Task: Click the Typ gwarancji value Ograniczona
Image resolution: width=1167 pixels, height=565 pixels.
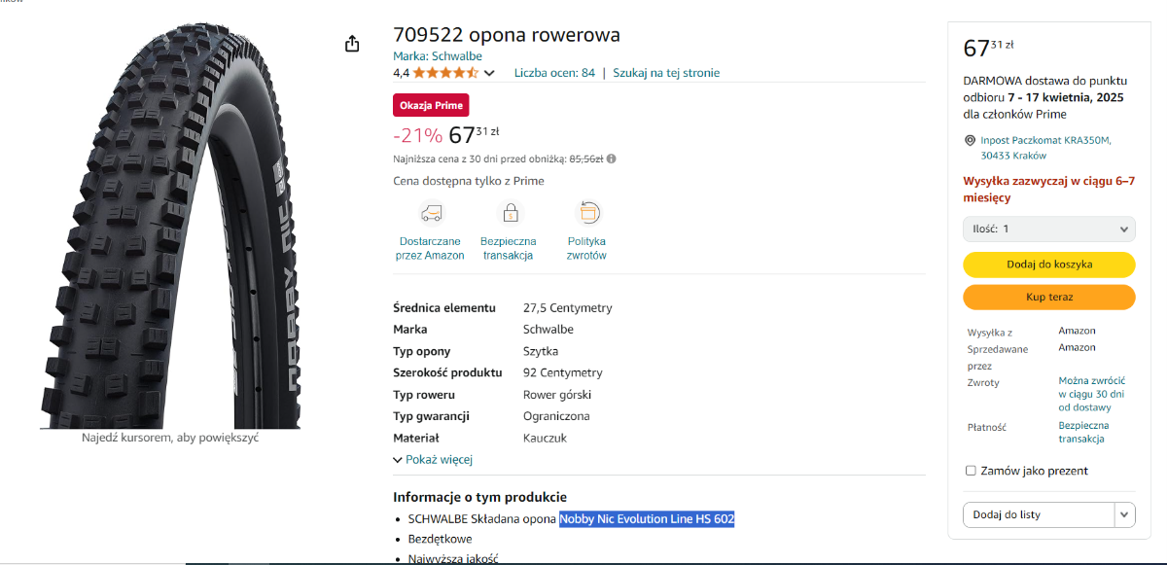Action: [556, 416]
